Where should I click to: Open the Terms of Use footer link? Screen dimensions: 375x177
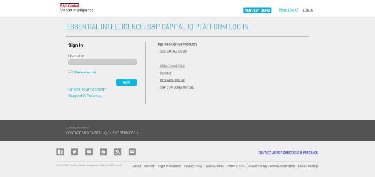click(x=235, y=166)
